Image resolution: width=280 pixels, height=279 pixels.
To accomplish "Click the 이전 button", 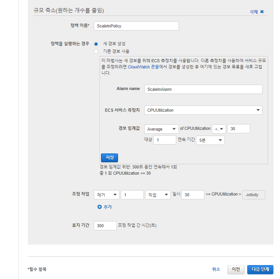I will click(236, 269).
